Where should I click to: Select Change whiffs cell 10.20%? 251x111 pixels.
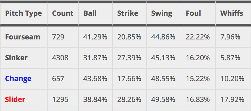(x=232, y=79)
